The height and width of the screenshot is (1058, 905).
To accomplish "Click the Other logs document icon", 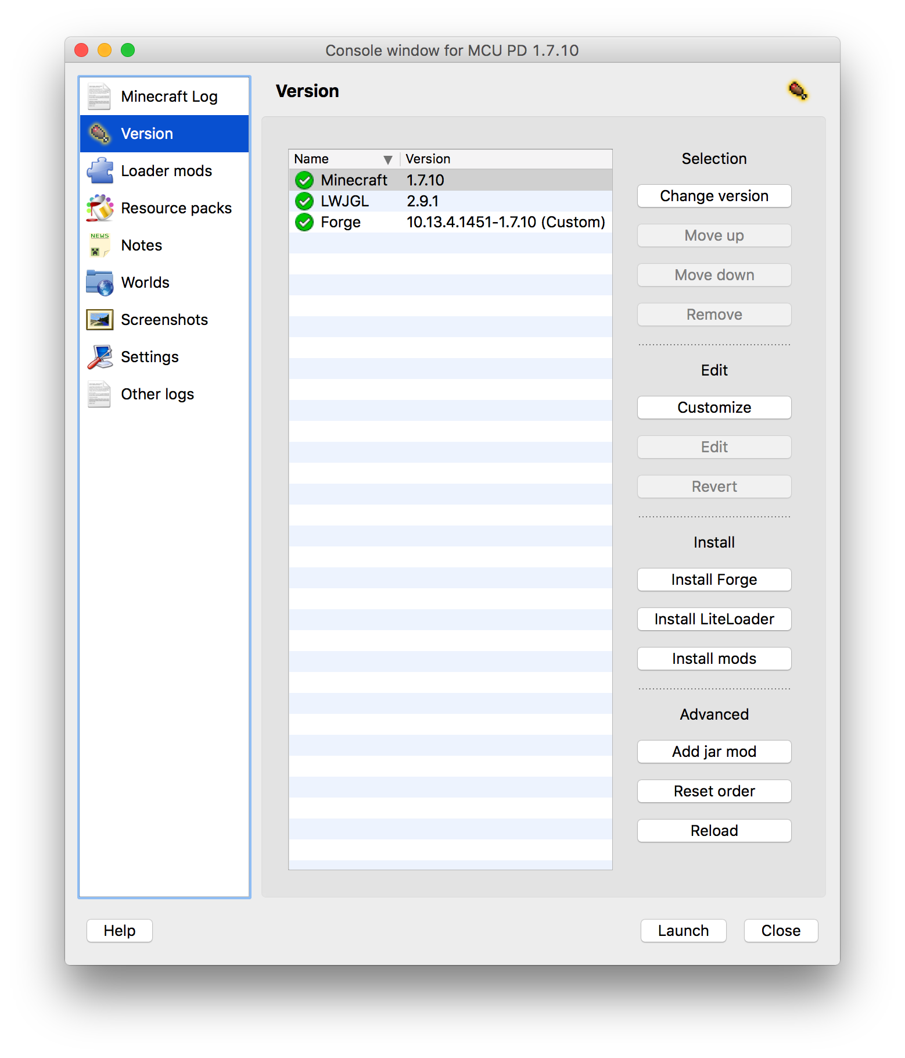I will click(x=99, y=394).
